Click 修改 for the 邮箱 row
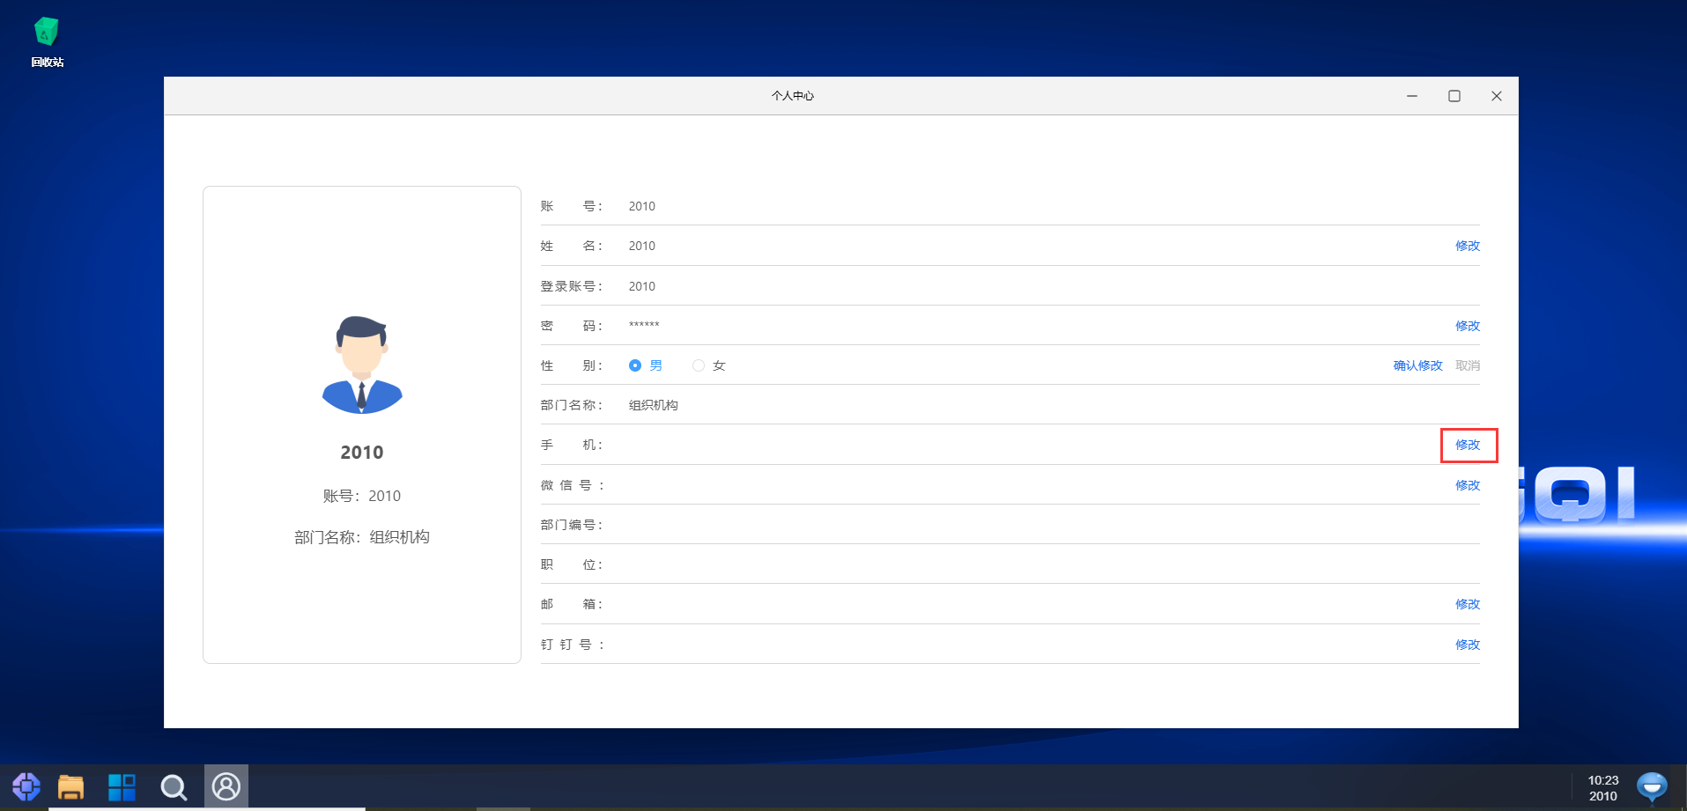Viewport: 1687px width, 811px height. coord(1468,604)
